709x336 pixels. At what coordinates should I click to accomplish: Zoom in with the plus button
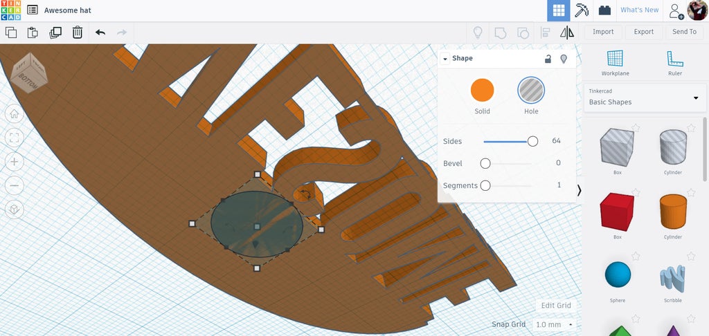[14, 162]
